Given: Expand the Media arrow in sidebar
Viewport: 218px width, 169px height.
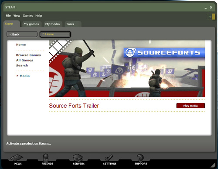Looking at the screenshot, I should click(17, 76).
